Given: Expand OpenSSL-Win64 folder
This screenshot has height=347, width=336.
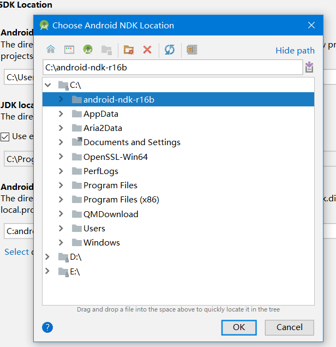Looking at the screenshot, I should tap(61, 157).
